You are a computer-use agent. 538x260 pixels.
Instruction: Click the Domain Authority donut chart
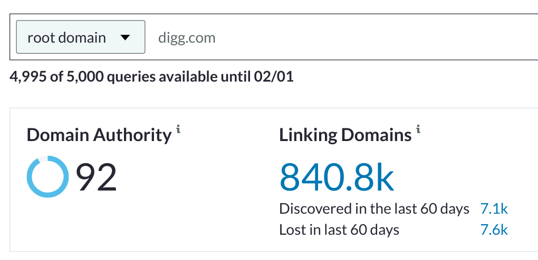click(47, 176)
